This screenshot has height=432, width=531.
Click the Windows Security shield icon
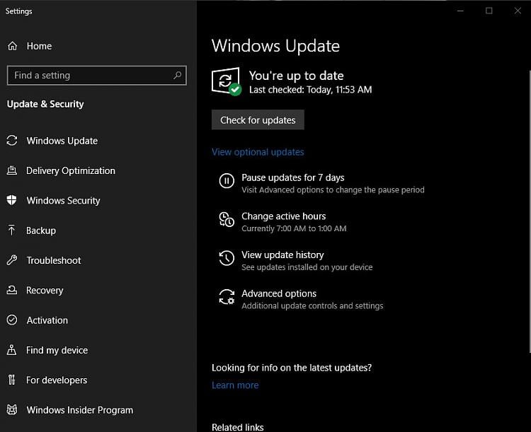11,200
